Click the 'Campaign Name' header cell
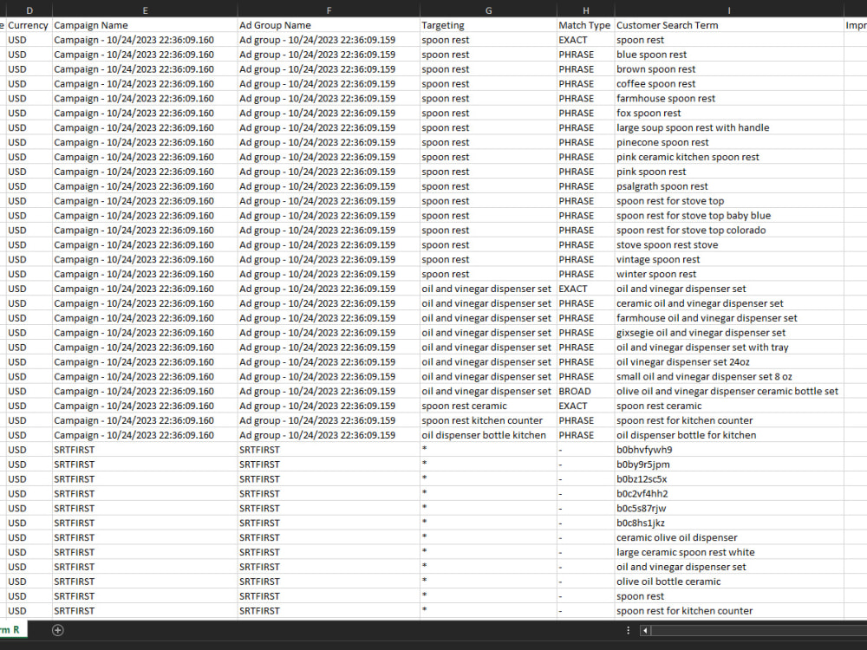Image resolution: width=867 pixels, height=650 pixels. 145,25
